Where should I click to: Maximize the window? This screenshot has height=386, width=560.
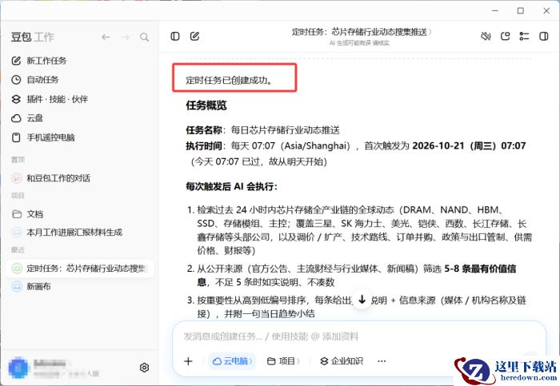[x=521, y=10]
